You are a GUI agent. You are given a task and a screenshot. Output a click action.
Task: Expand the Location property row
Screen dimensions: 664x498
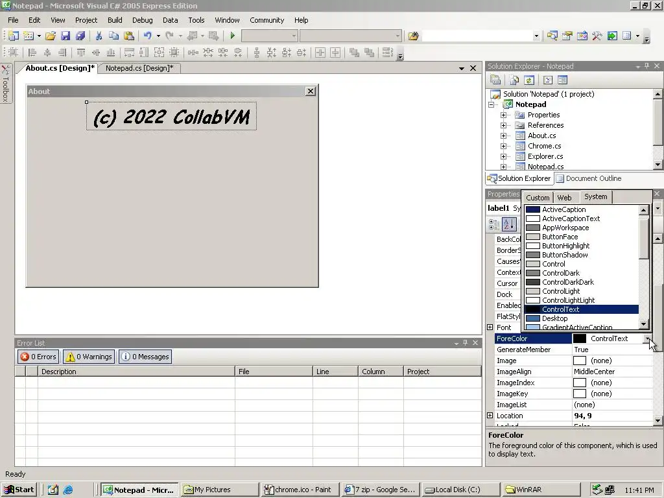[490, 416]
